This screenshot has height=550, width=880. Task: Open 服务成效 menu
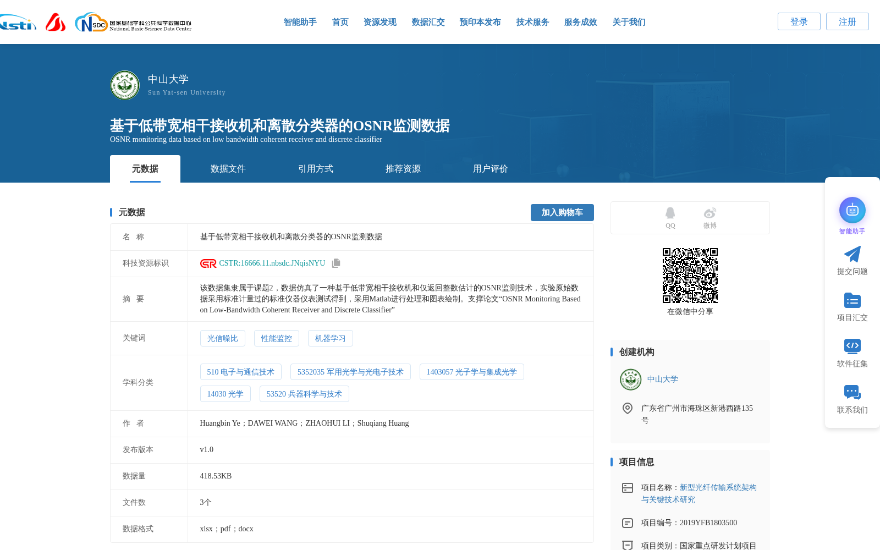click(x=580, y=22)
